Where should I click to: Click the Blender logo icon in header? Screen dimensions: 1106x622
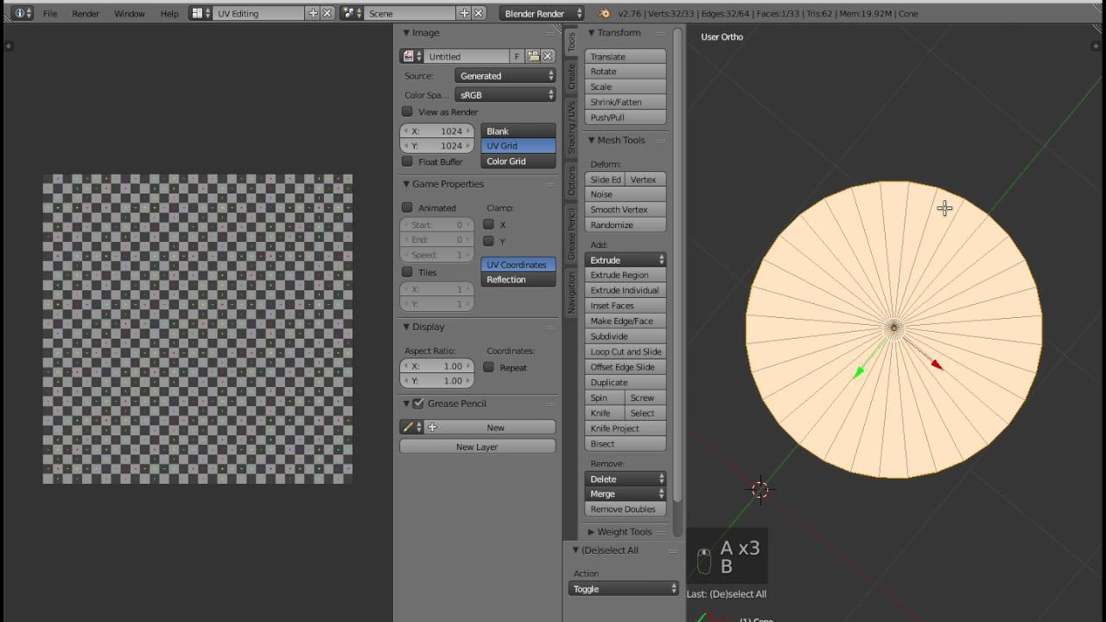click(x=605, y=13)
